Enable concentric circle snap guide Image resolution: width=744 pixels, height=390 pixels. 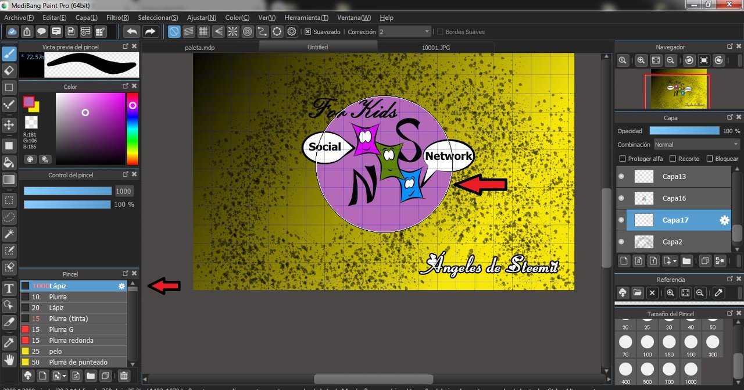coord(248,31)
